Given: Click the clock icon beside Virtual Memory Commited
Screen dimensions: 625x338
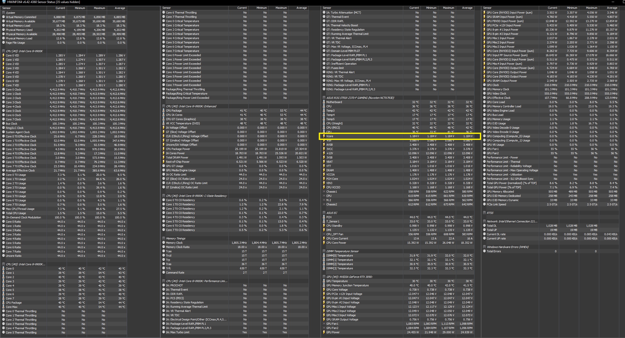Looking at the screenshot, I should [x=4, y=17].
